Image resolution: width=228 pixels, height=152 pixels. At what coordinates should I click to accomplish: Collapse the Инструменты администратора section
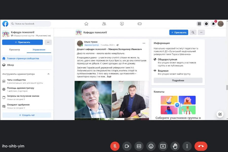tap(49, 74)
